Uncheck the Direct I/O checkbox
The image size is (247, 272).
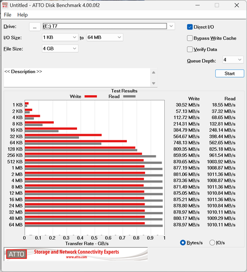(190, 27)
